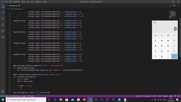The image size is (181, 102).
Task: Change indentation via Spaces: 4
Action: point(148,96)
